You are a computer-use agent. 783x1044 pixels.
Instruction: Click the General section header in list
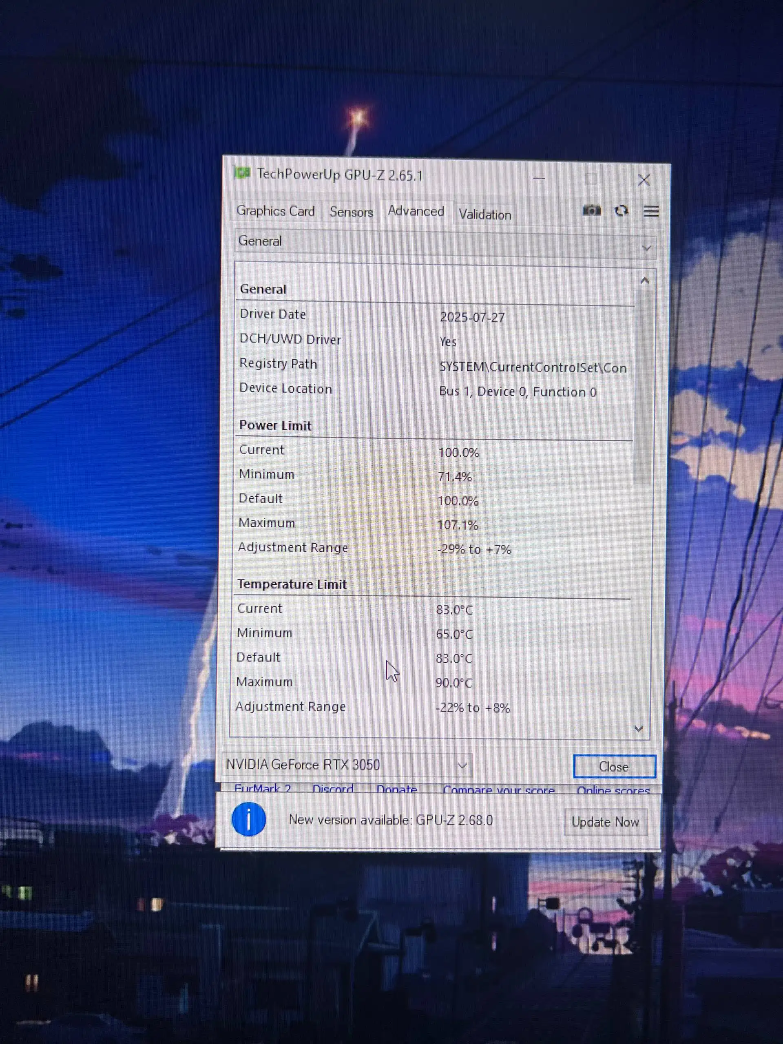click(263, 289)
